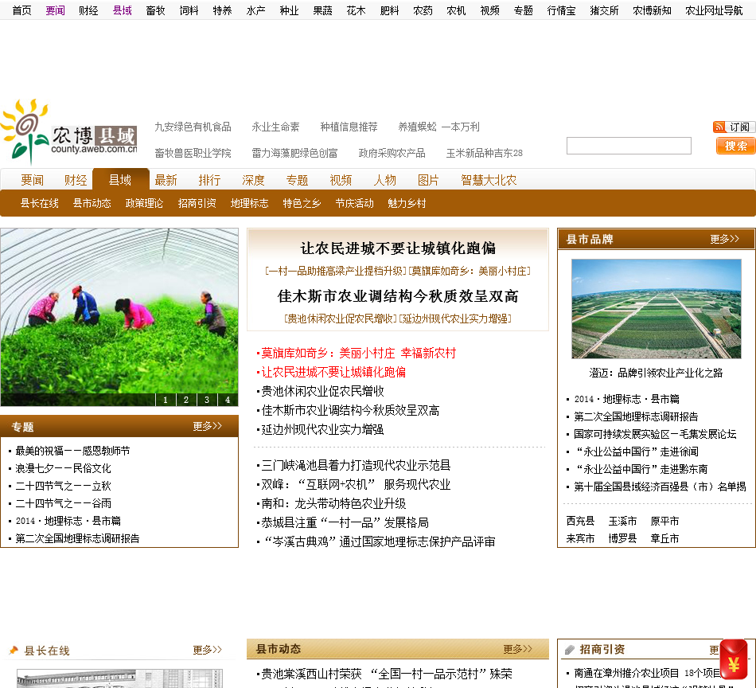Open red link 莫旗库如奇乡：美丽小村庄 幸福新农村
Viewport: 756px width, 688px height.
pyautogui.click(x=359, y=354)
